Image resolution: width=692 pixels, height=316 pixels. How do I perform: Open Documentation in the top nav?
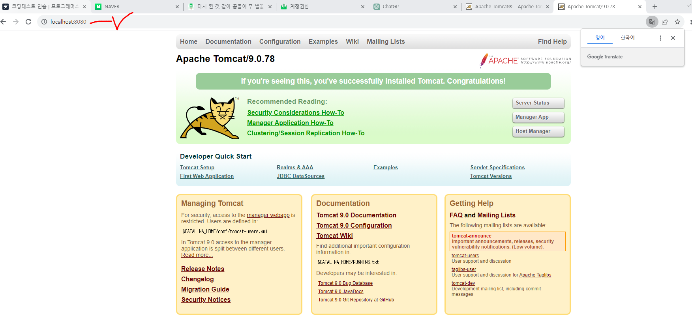click(x=228, y=41)
